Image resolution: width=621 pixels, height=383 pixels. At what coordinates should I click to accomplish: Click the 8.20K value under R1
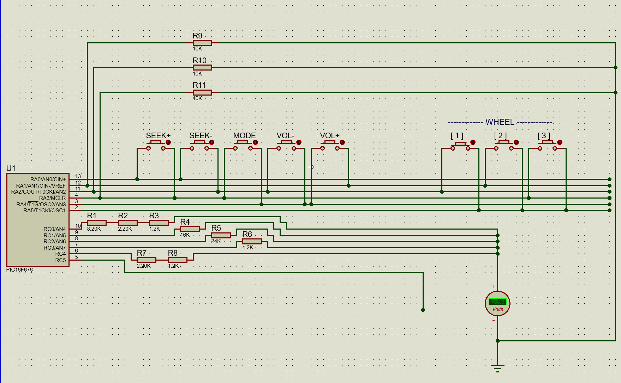coord(94,229)
